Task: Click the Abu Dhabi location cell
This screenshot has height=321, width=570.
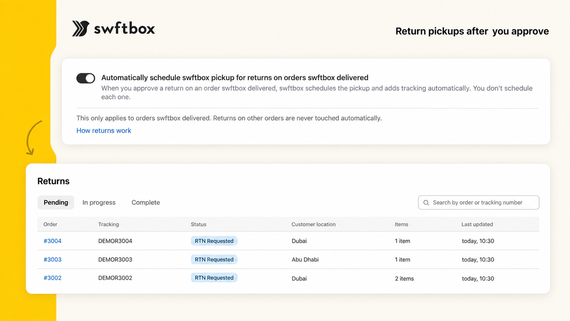Action: [305, 260]
